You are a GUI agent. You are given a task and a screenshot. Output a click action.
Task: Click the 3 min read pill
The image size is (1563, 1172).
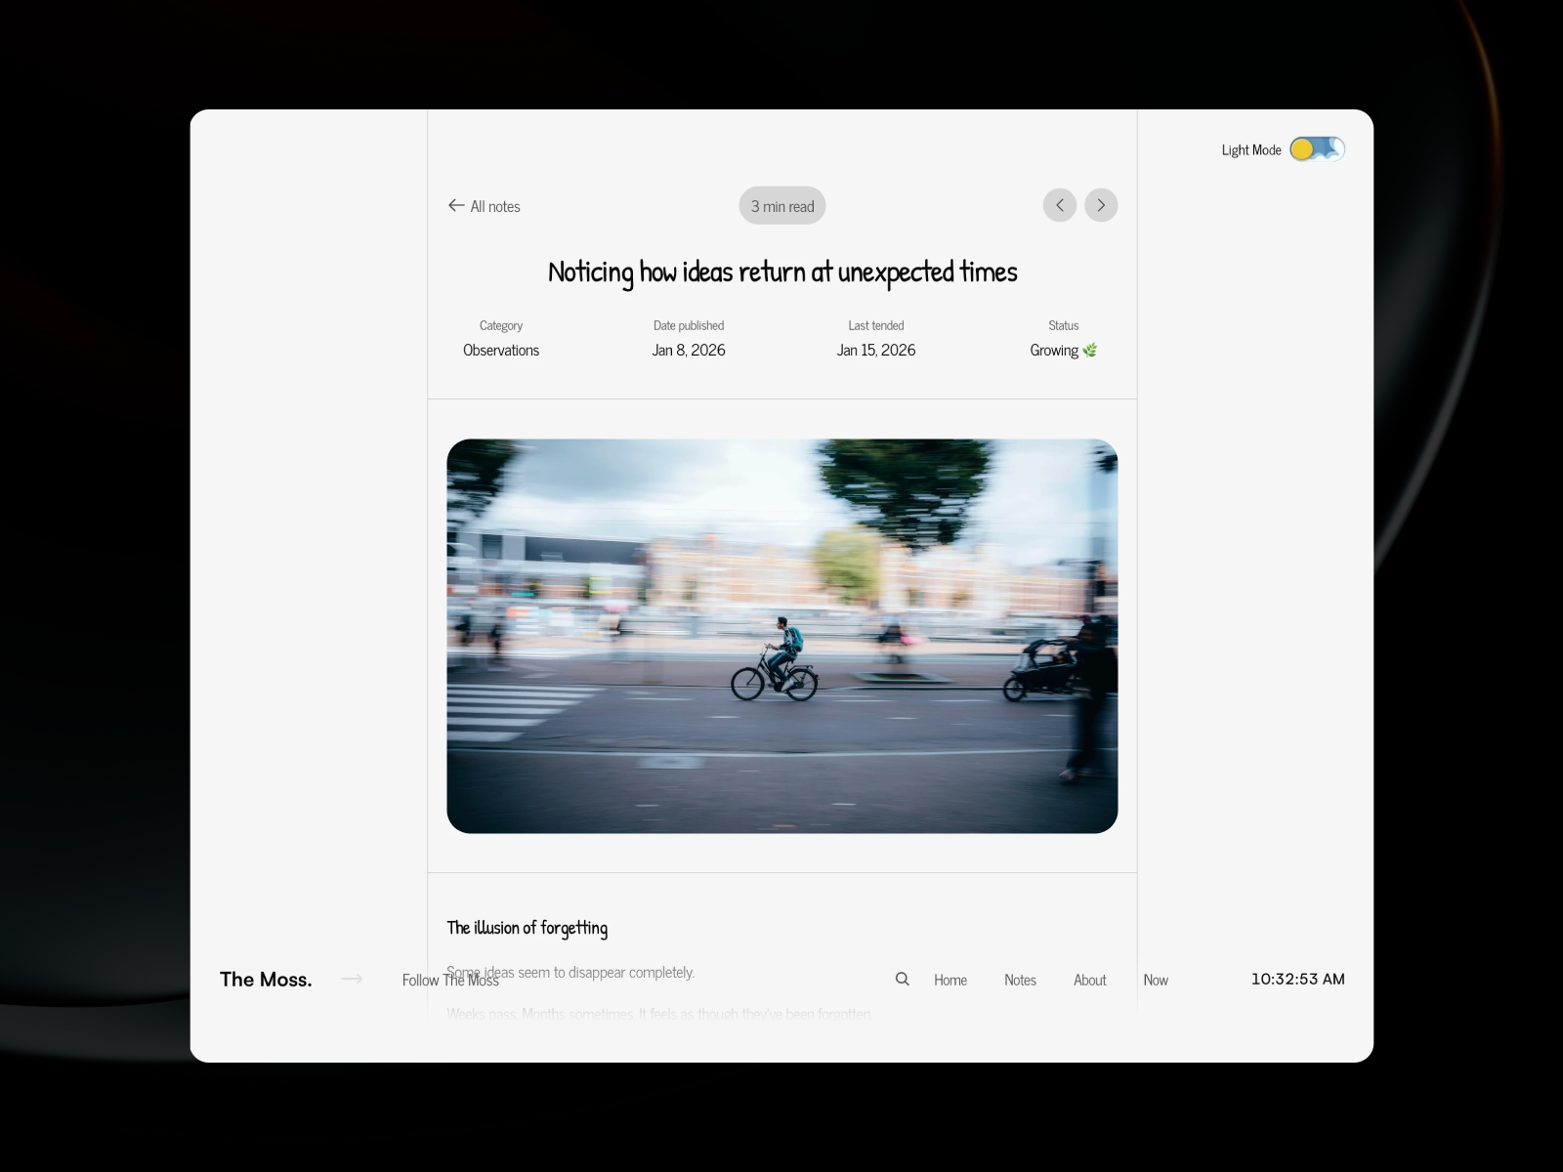click(x=782, y=206)
